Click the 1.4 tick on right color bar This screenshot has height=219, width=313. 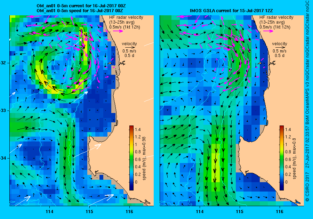[x=288, y=129]
